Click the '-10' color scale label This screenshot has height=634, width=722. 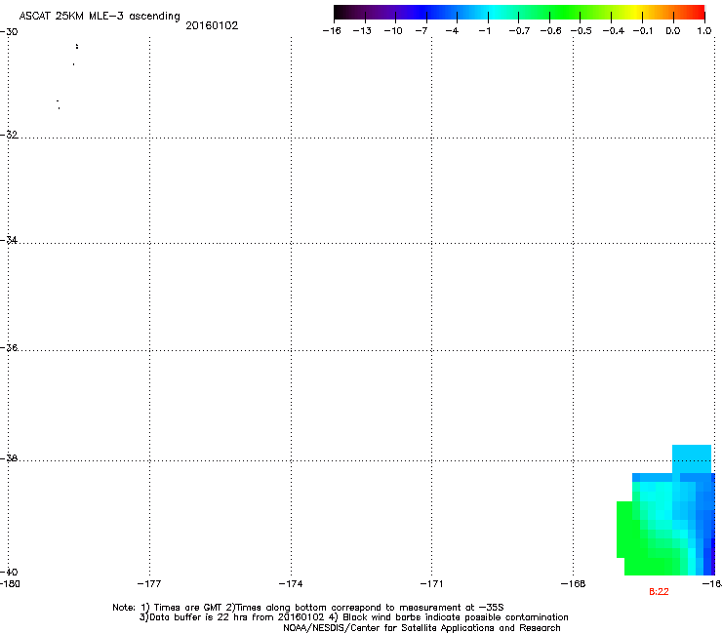coord(393,31)
